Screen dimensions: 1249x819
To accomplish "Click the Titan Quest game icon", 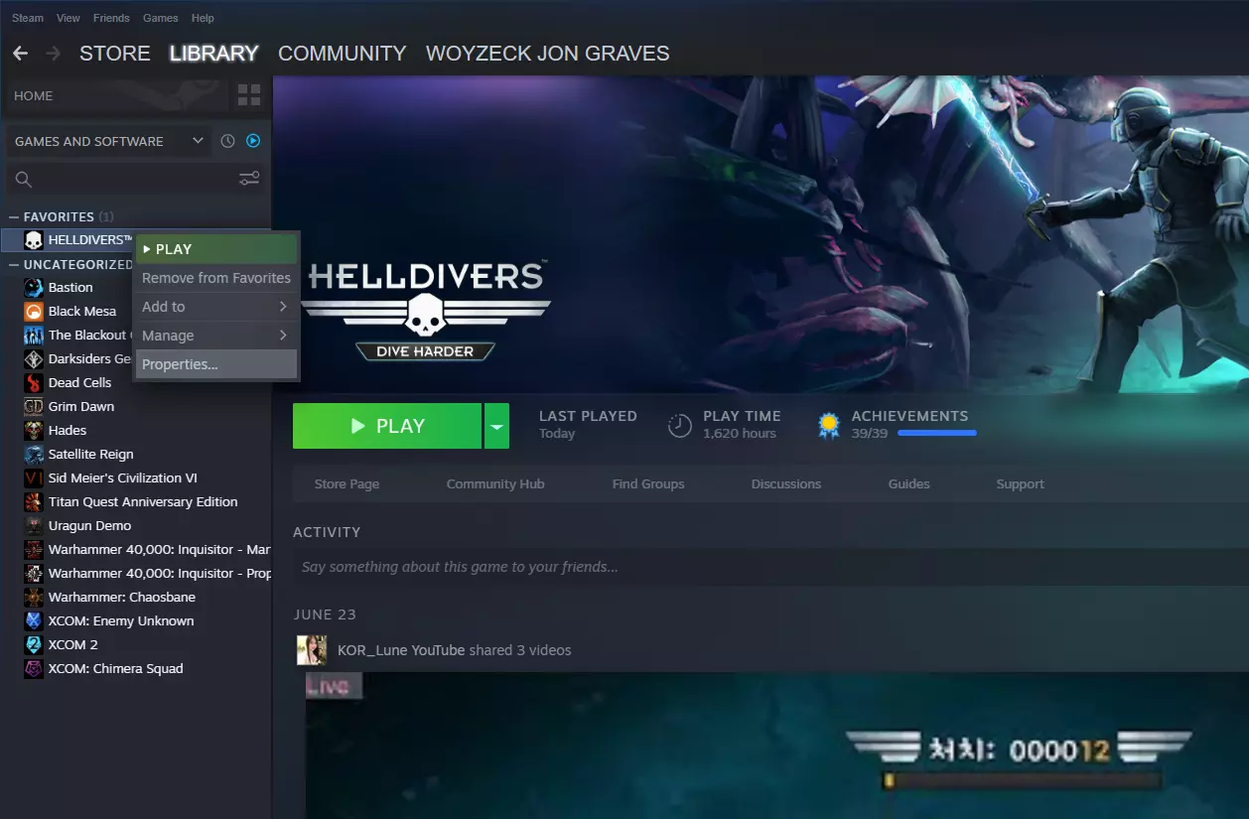I will [33, 502].
